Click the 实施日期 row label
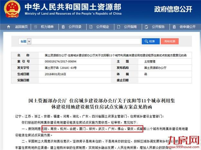 coord(23,80)
